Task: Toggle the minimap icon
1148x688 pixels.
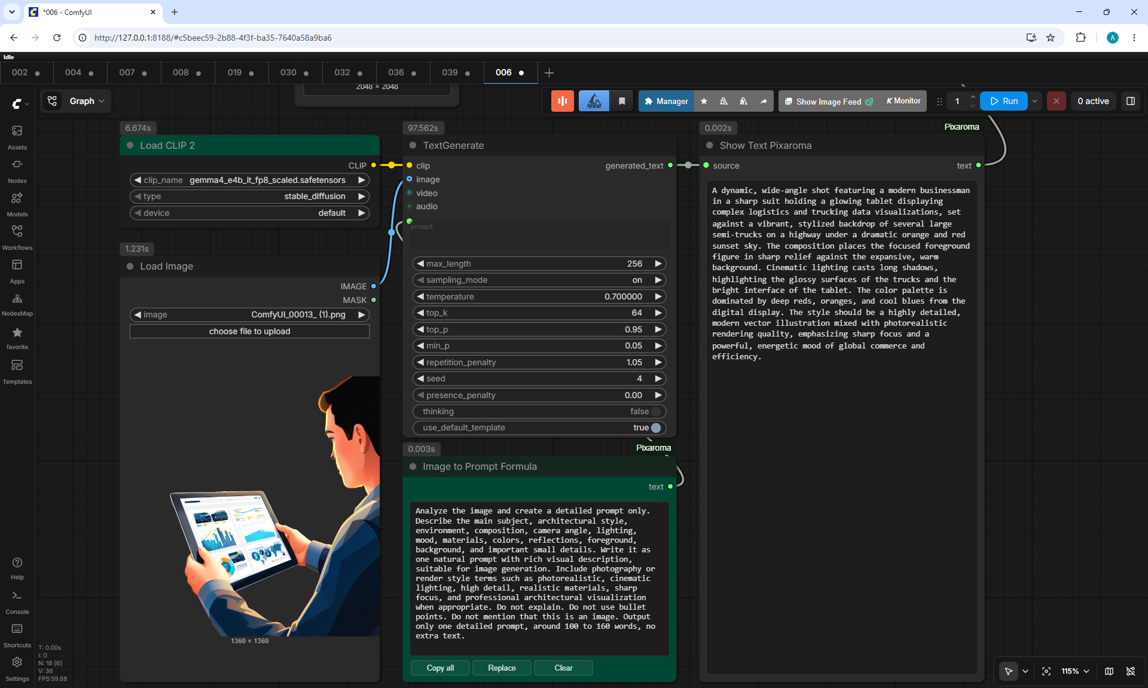Action: (x=1109, y=671)
